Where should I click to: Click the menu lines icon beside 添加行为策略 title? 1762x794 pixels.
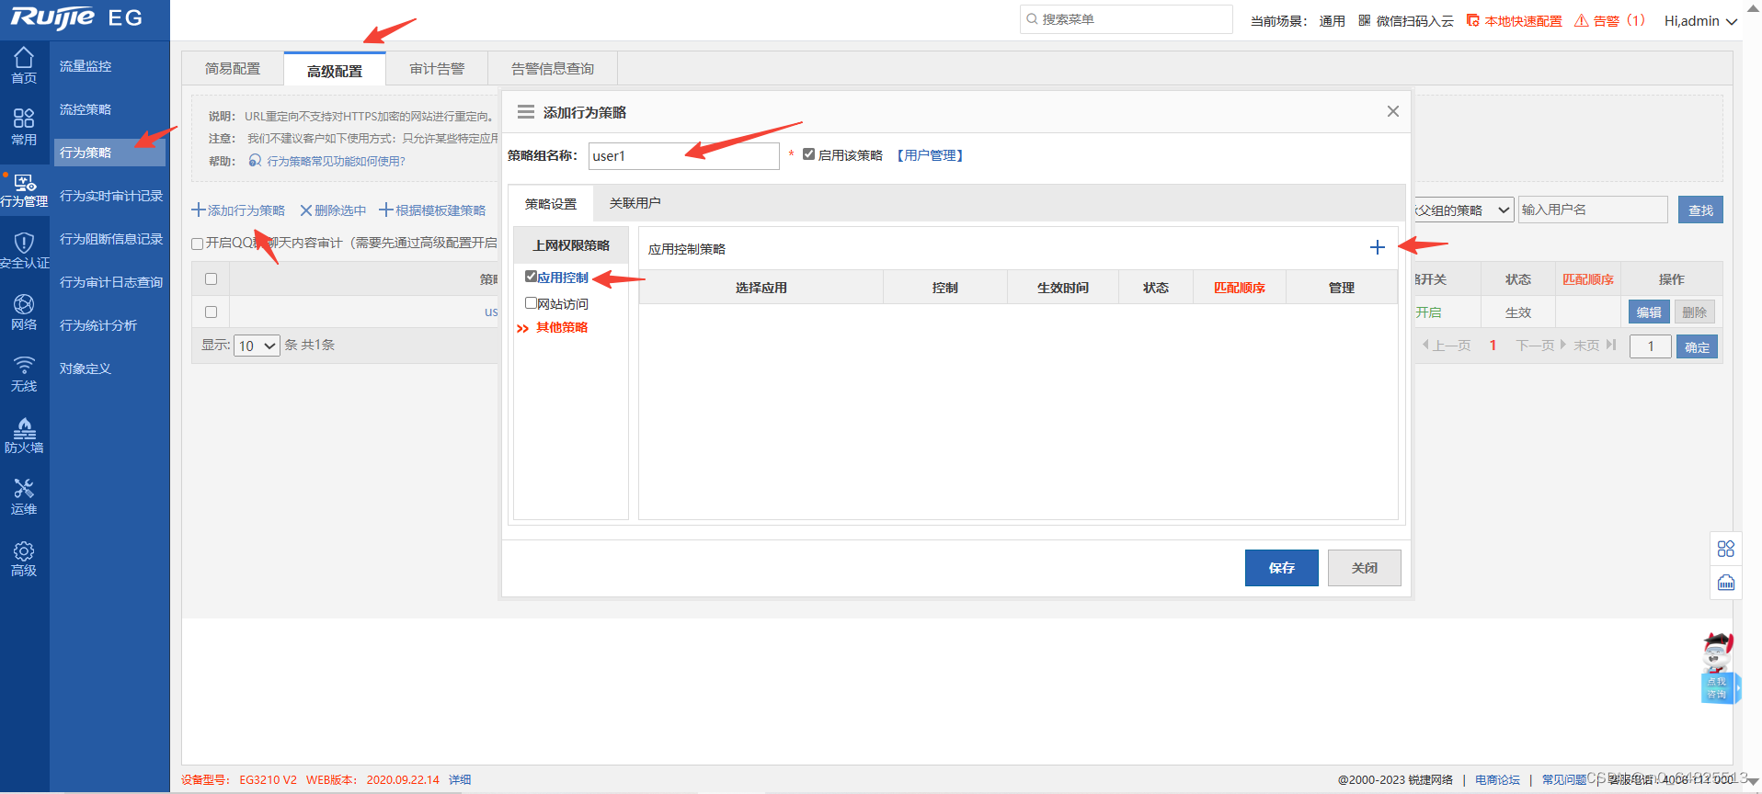pyautogui.click(x=526, y=112)
